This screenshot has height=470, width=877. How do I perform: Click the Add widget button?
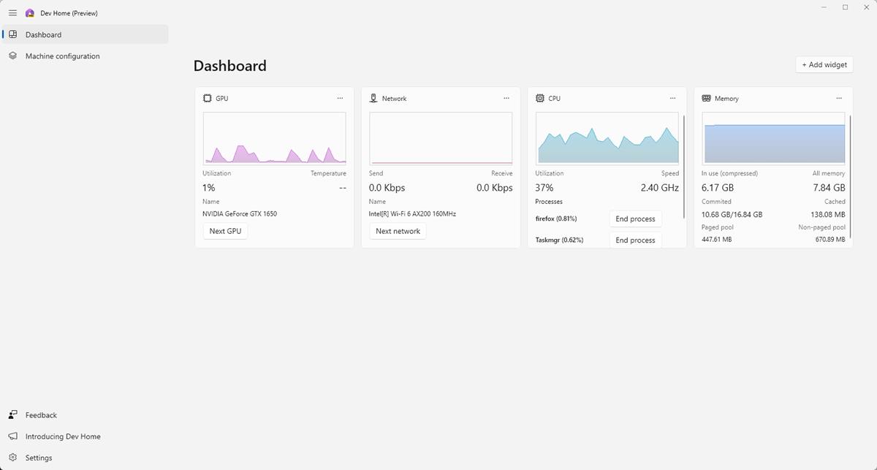click(824, 64)
